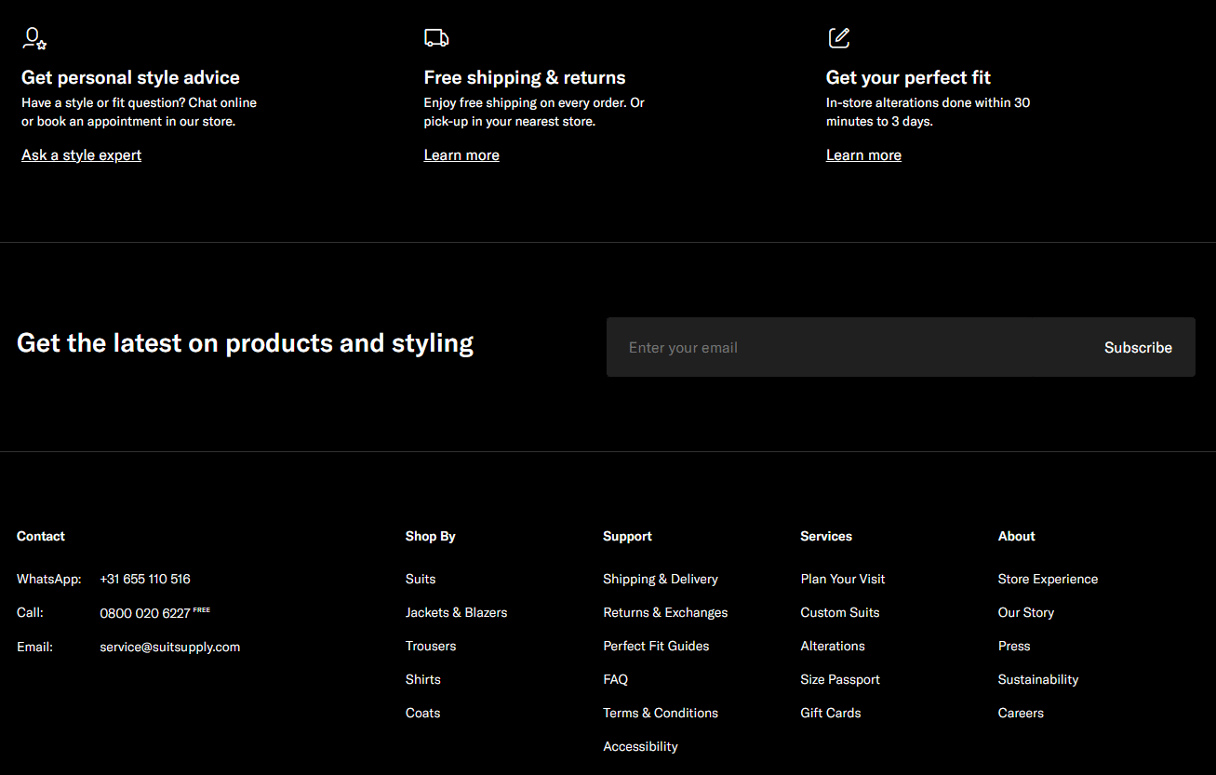Open the Ask a style expert link
The width and height of the screenshot is (1216, 775).
point(82,155)
